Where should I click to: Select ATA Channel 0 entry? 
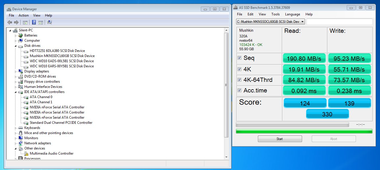[x=41, y=97]
